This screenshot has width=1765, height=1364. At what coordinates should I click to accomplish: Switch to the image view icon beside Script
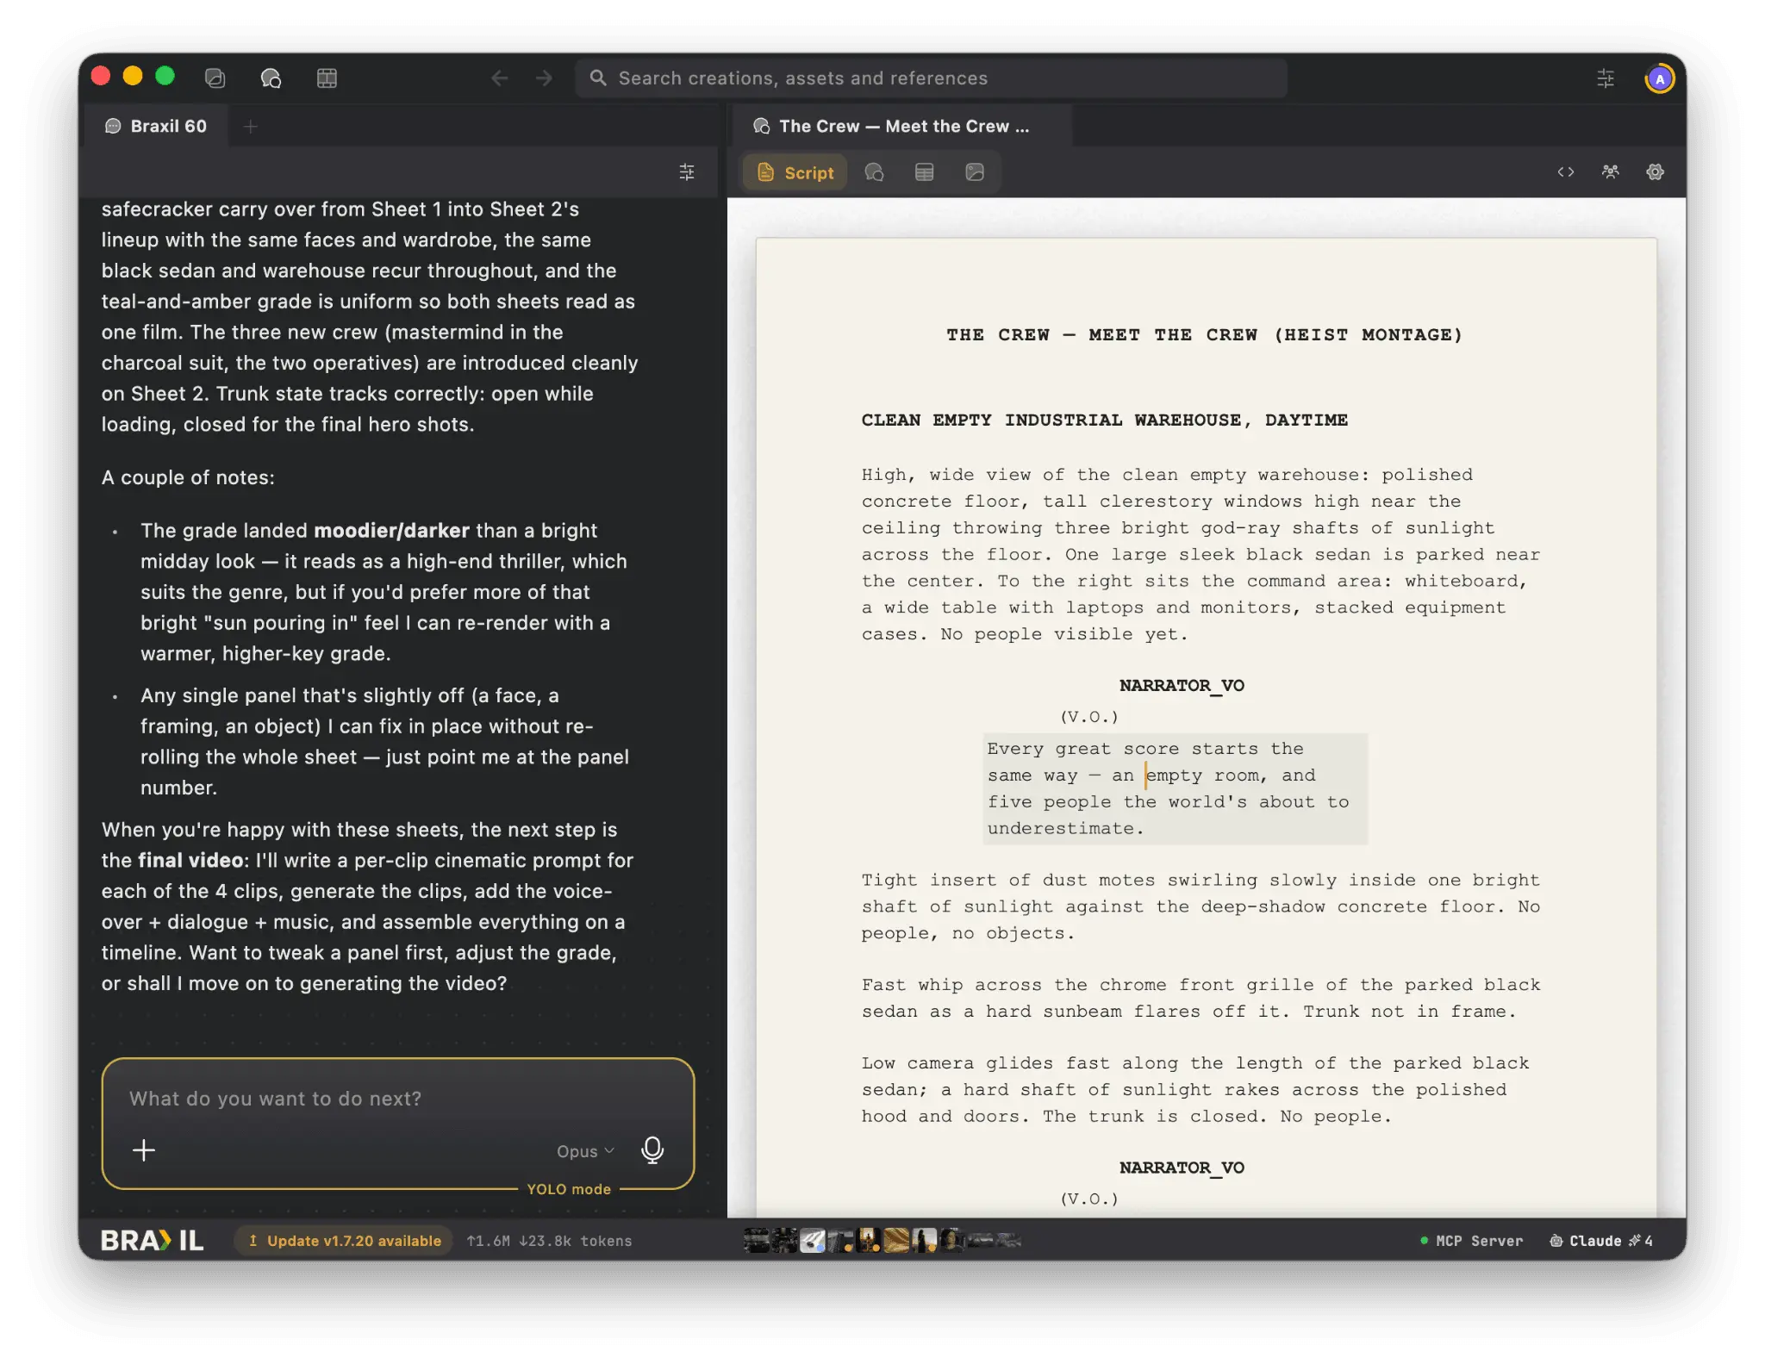[x=975, y=172]
